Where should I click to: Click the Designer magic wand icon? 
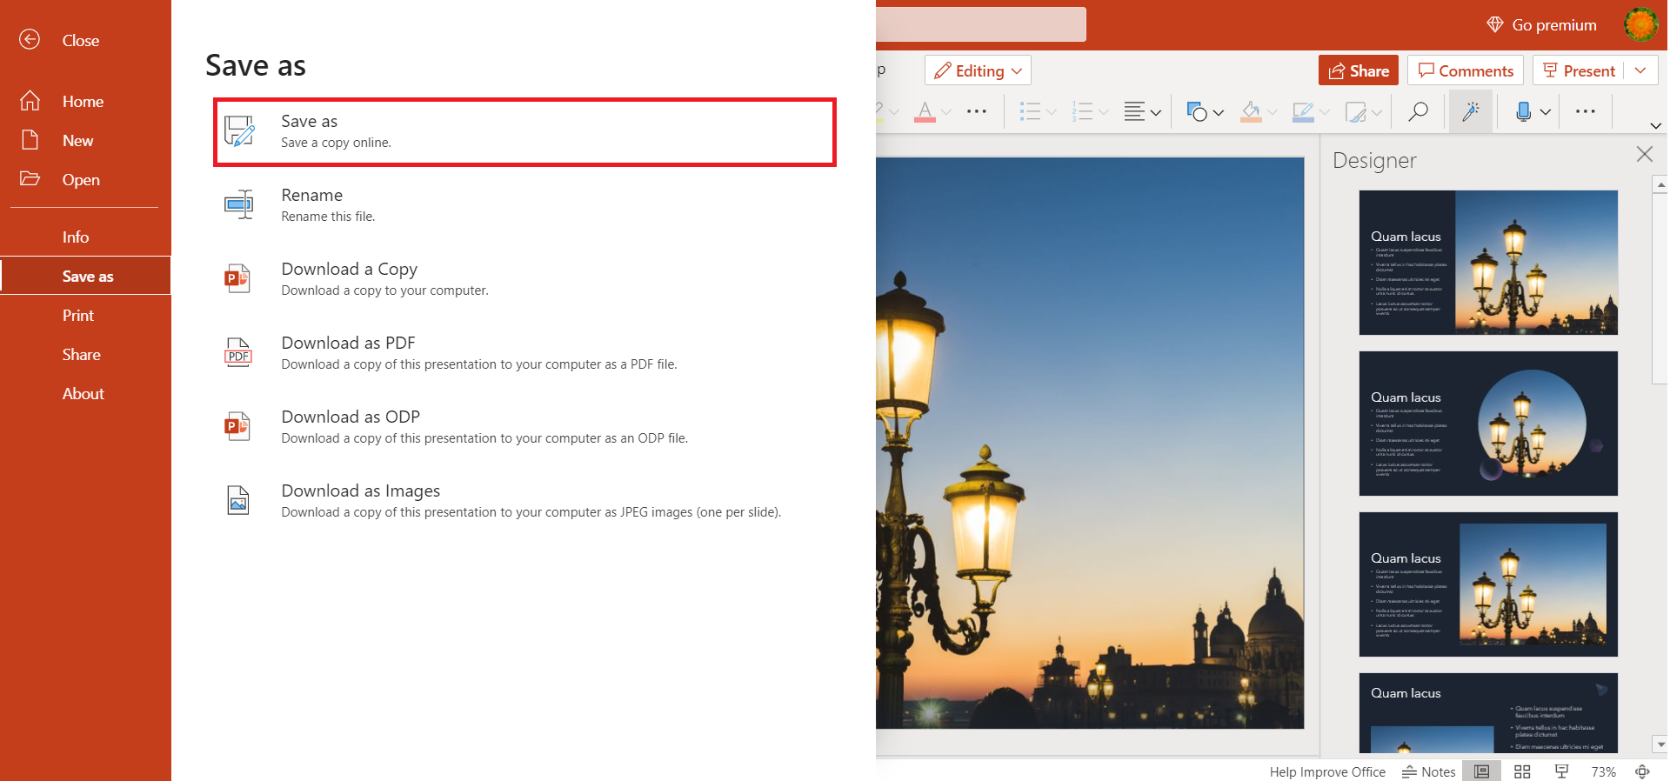[1471, 111]
